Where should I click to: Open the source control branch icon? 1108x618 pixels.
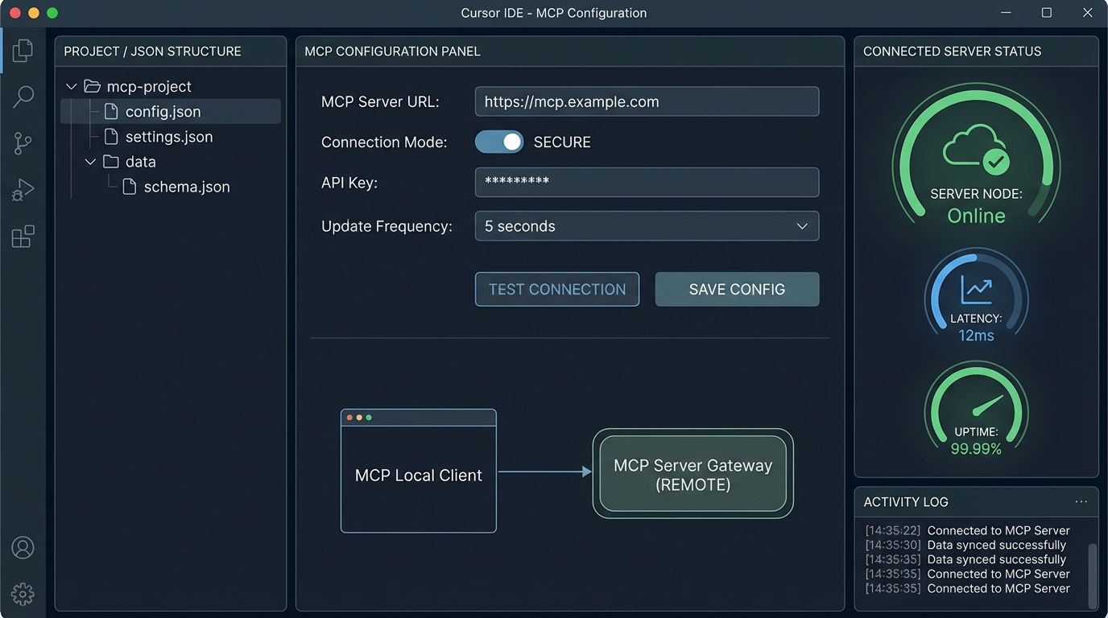pyautogui.click(x=23, y=143)
